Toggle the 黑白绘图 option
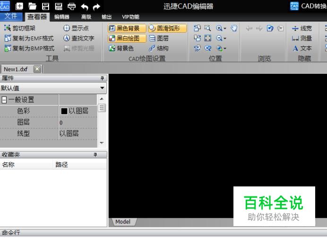Screen dimensions: 327x238 127,38
